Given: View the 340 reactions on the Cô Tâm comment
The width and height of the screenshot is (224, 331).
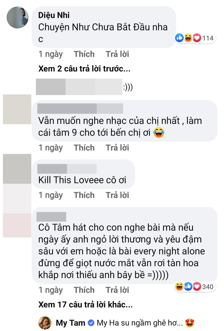Looking at the screenshot, I should point(195,287).
